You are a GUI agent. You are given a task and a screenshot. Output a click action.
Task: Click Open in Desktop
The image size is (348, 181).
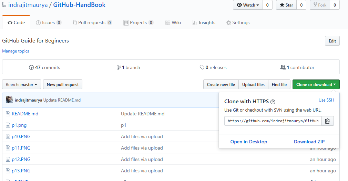(x=248, y=142)
